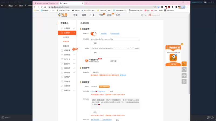Reload the mp.douyu.com page
The height and width of the screenshot is (121, 216).
pyautogui.click(x=42, y=7)
